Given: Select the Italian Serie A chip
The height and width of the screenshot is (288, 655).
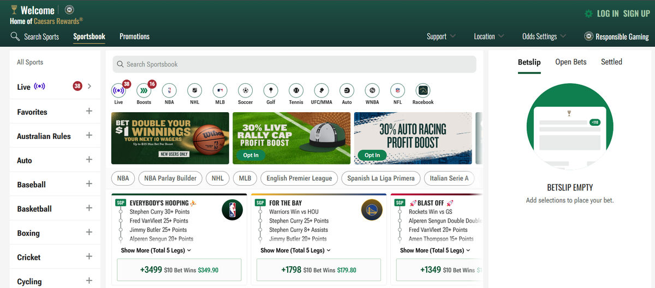Looking at the screenshot, I should coord(449,178).
